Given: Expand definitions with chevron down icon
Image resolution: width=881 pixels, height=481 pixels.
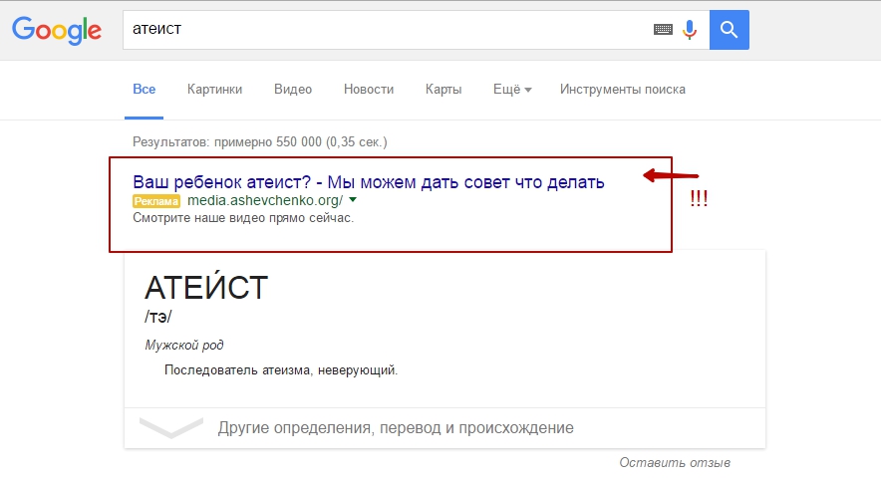Looking at the screenshot, I should point(170,427).
